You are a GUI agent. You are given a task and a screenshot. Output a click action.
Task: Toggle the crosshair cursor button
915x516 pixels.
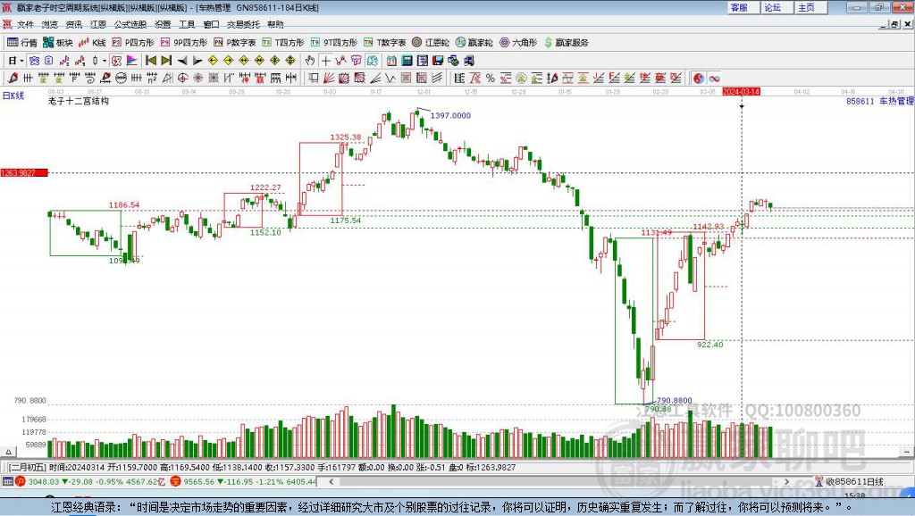click(x=325, y=61)
